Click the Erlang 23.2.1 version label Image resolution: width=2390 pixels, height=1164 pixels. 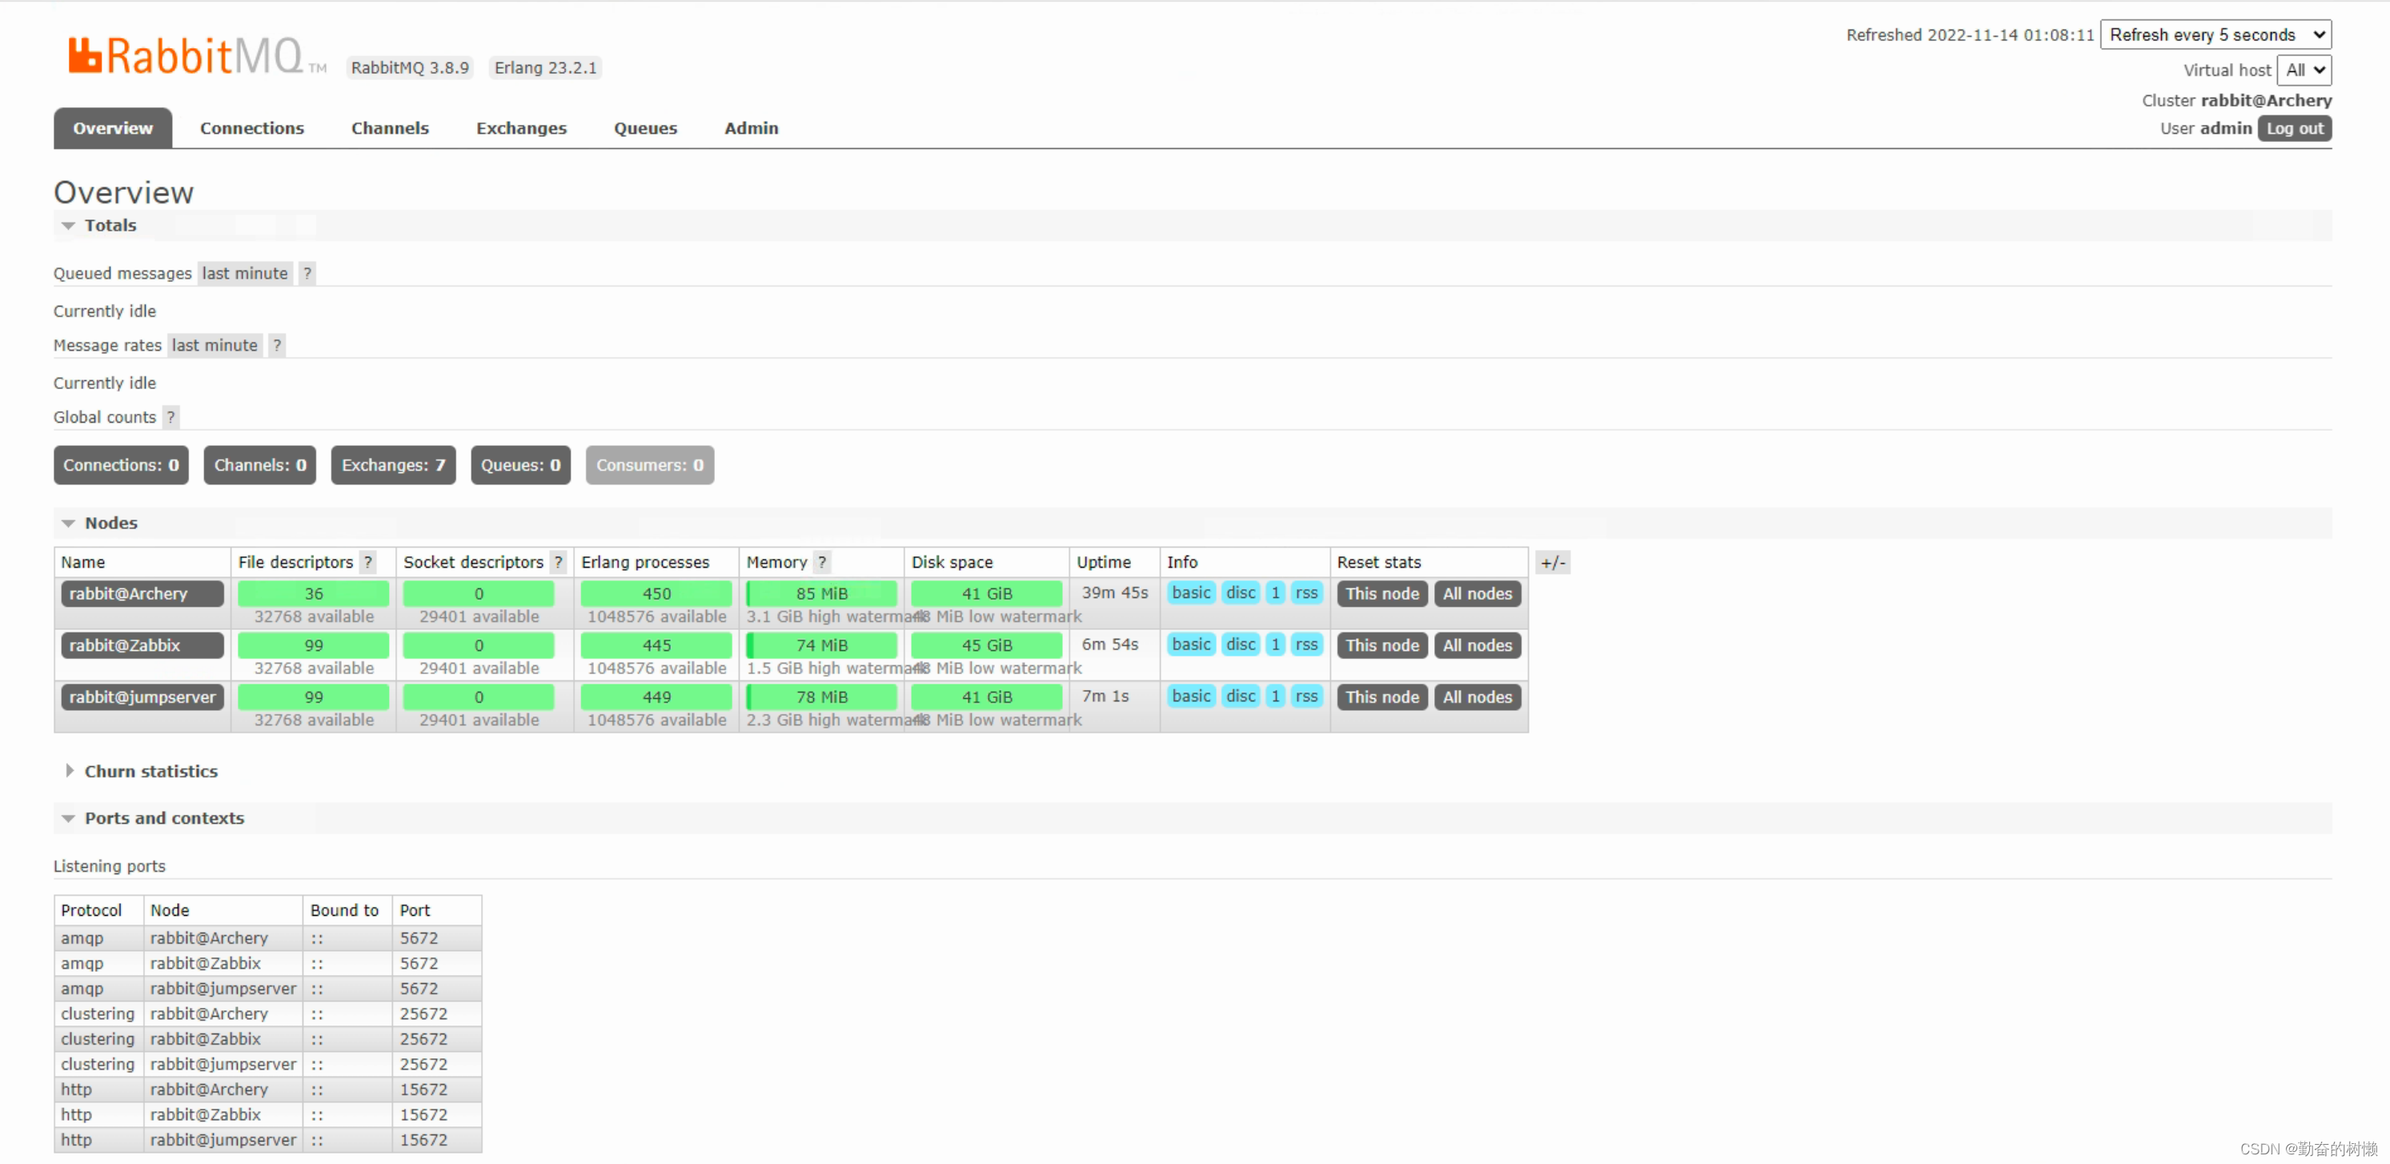tap(546, 68)
